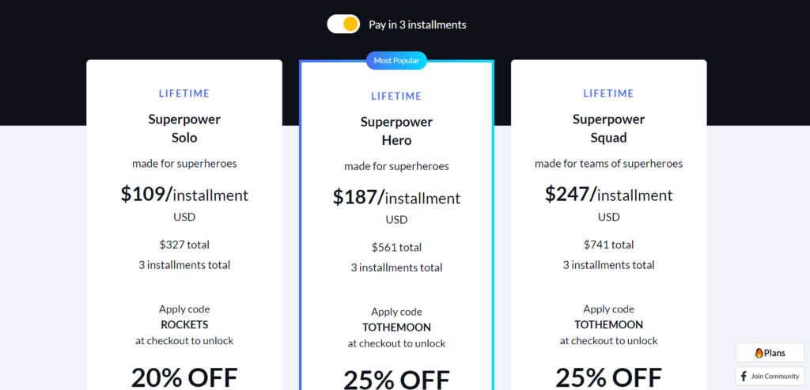The image size is (810, 390).
Task: Click the $109/installment price
Action: (x=184, y=195)
